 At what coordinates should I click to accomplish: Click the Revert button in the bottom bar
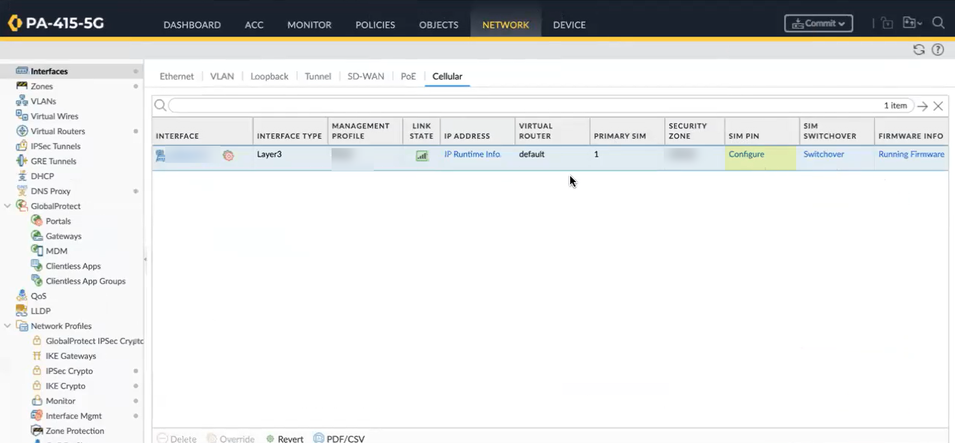[x=285, y=438]
